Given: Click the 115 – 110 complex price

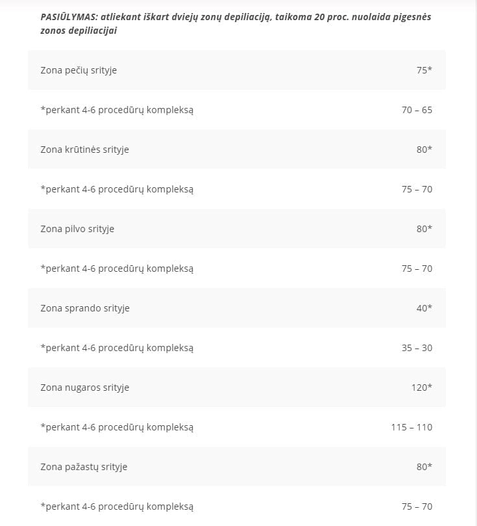Looking at the screenshot, I should 411,427.
